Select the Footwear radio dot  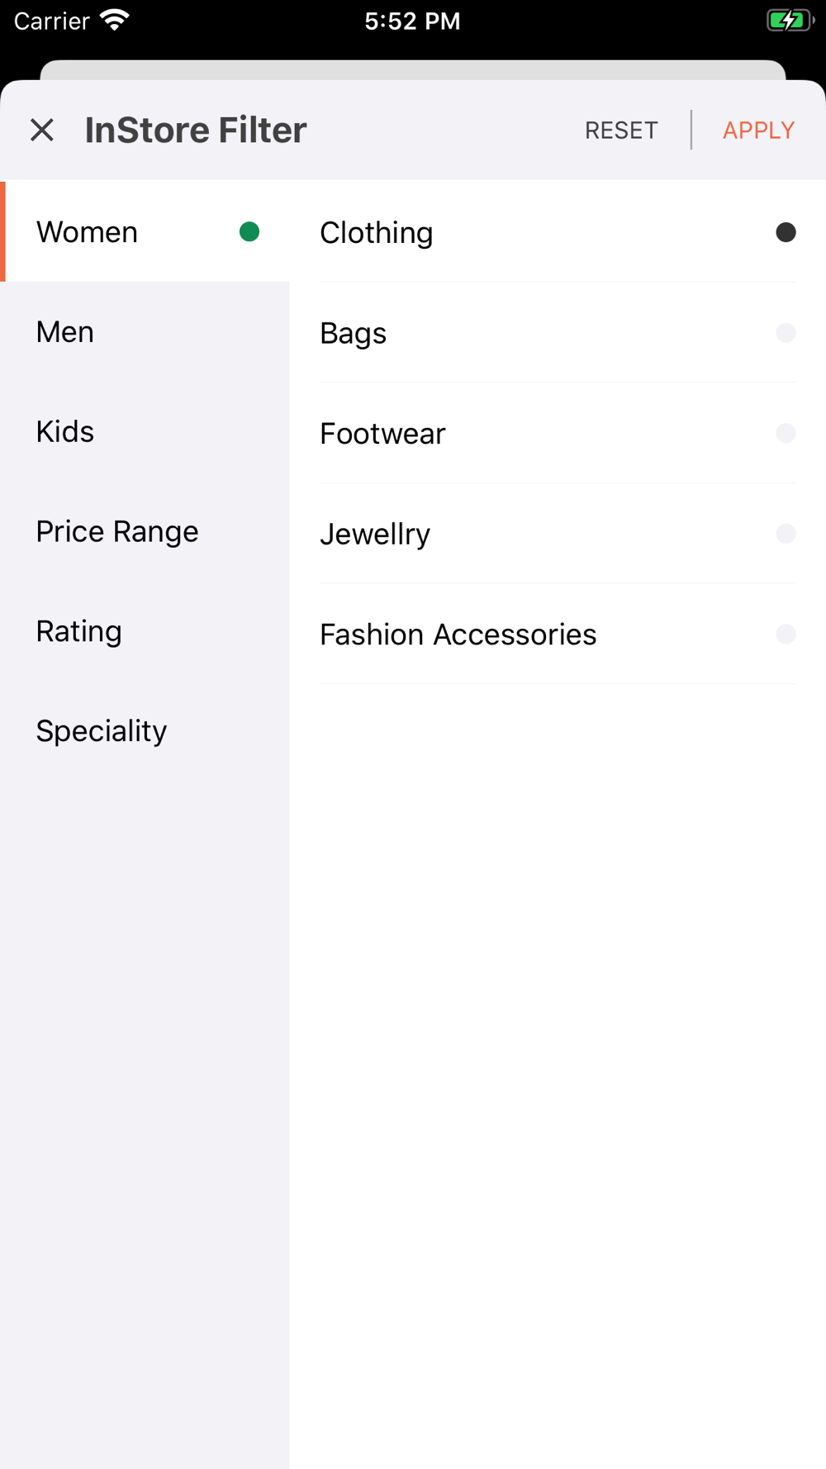tap(786, 433)
